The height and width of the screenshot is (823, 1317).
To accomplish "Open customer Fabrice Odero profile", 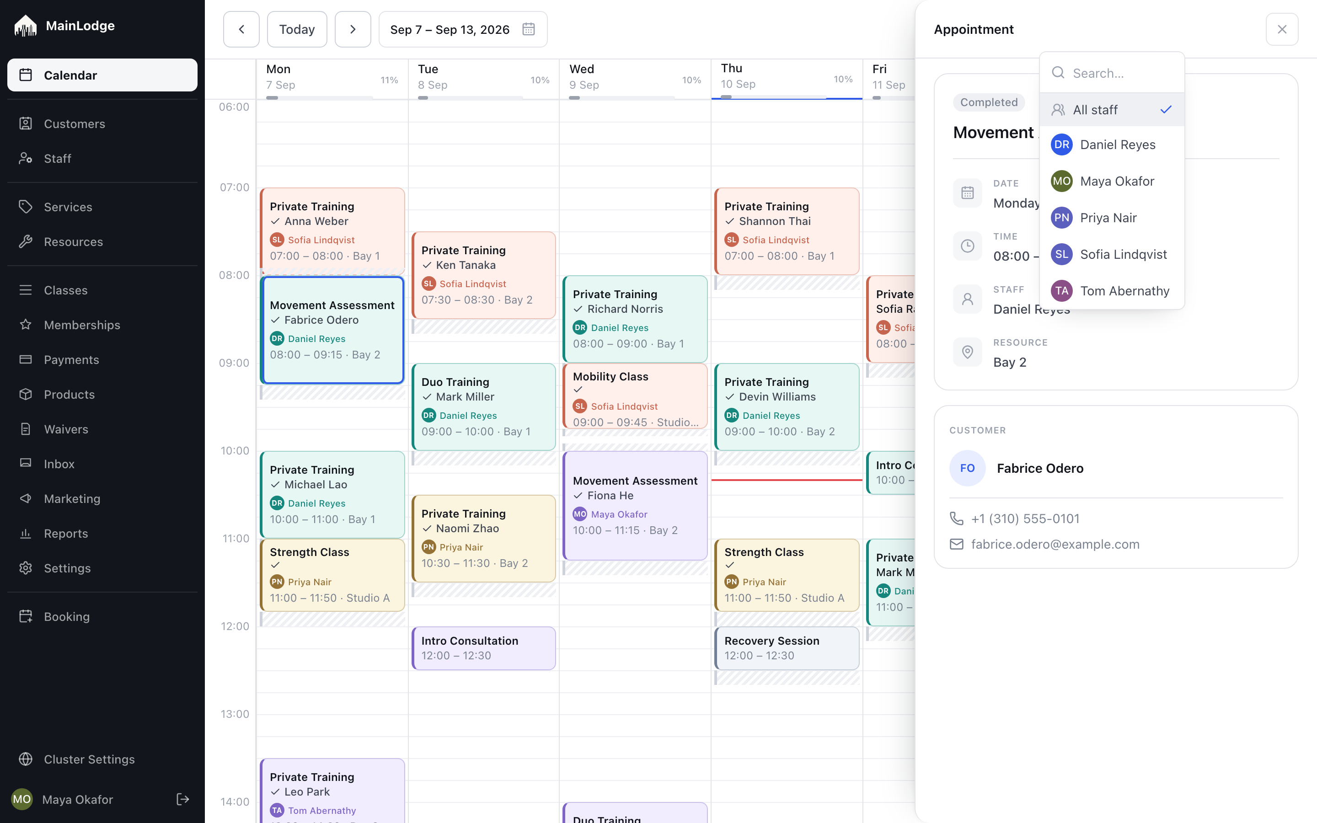I will coord(1040,468).
